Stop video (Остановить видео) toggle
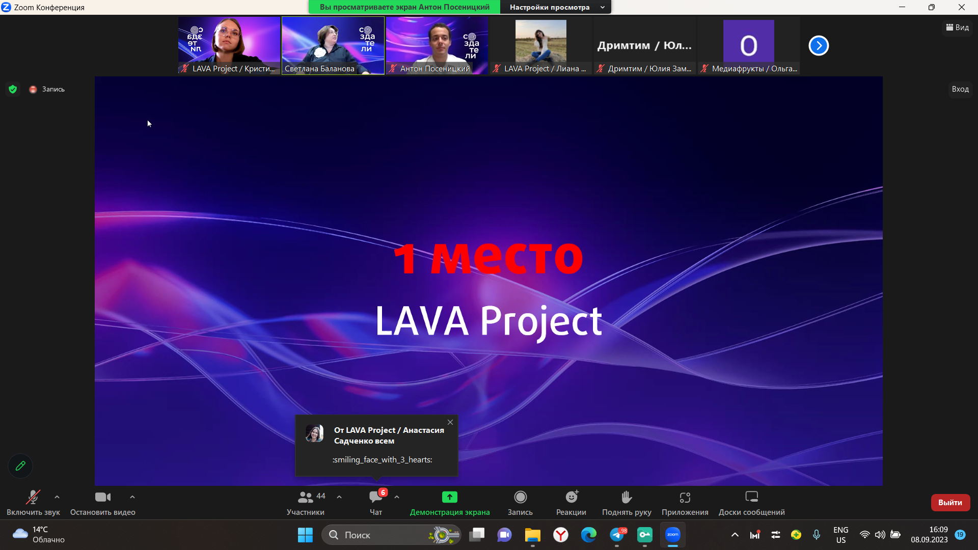This screenshot has width=978, height=550. tap(102, 497)
